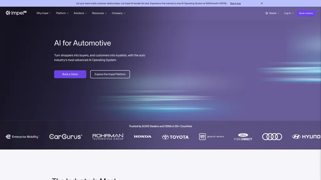Open the Resources dropdown
This screenshot has width=321, height=180.
(x=99, y=13)
